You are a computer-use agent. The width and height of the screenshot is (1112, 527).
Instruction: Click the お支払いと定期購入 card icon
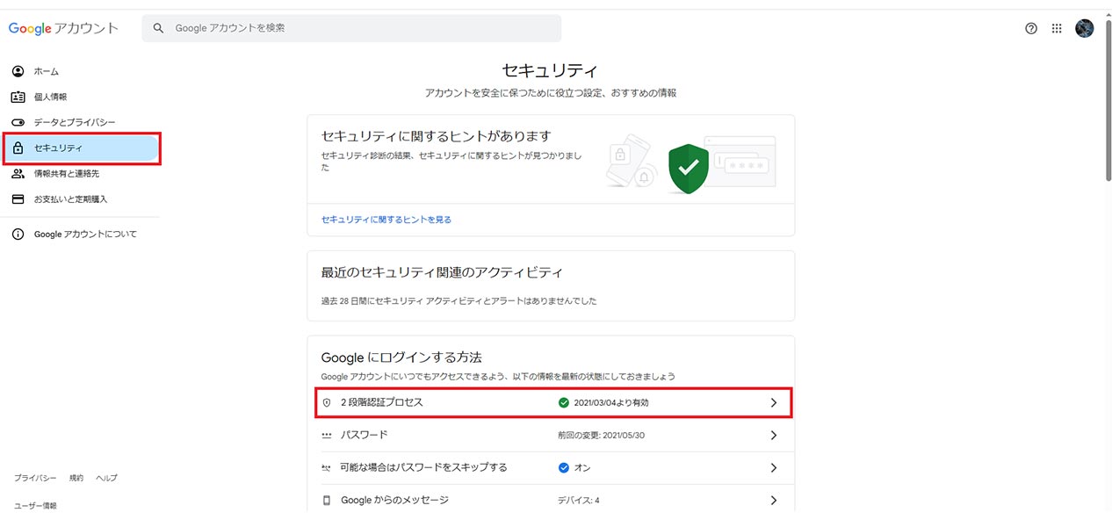[x=18, y=199]
